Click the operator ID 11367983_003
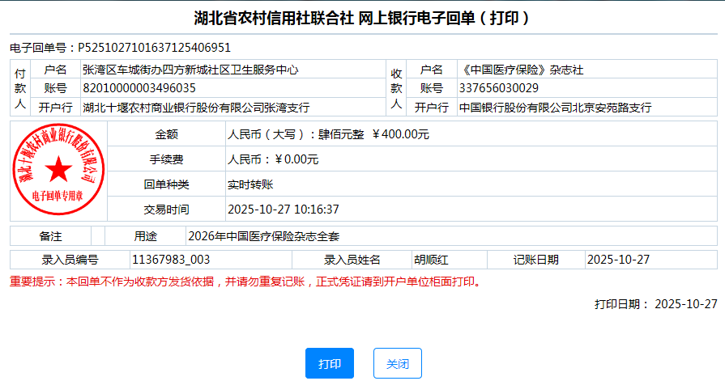Viewport: 725px width, 381px height. click(171, 260)
